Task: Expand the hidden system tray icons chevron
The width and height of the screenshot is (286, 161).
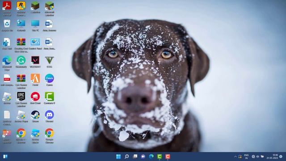Action: point(236,157)
